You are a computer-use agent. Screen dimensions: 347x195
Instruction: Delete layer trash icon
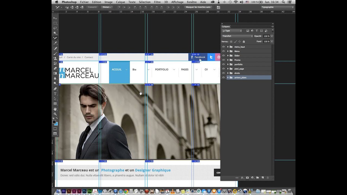(x=268, y=178)
